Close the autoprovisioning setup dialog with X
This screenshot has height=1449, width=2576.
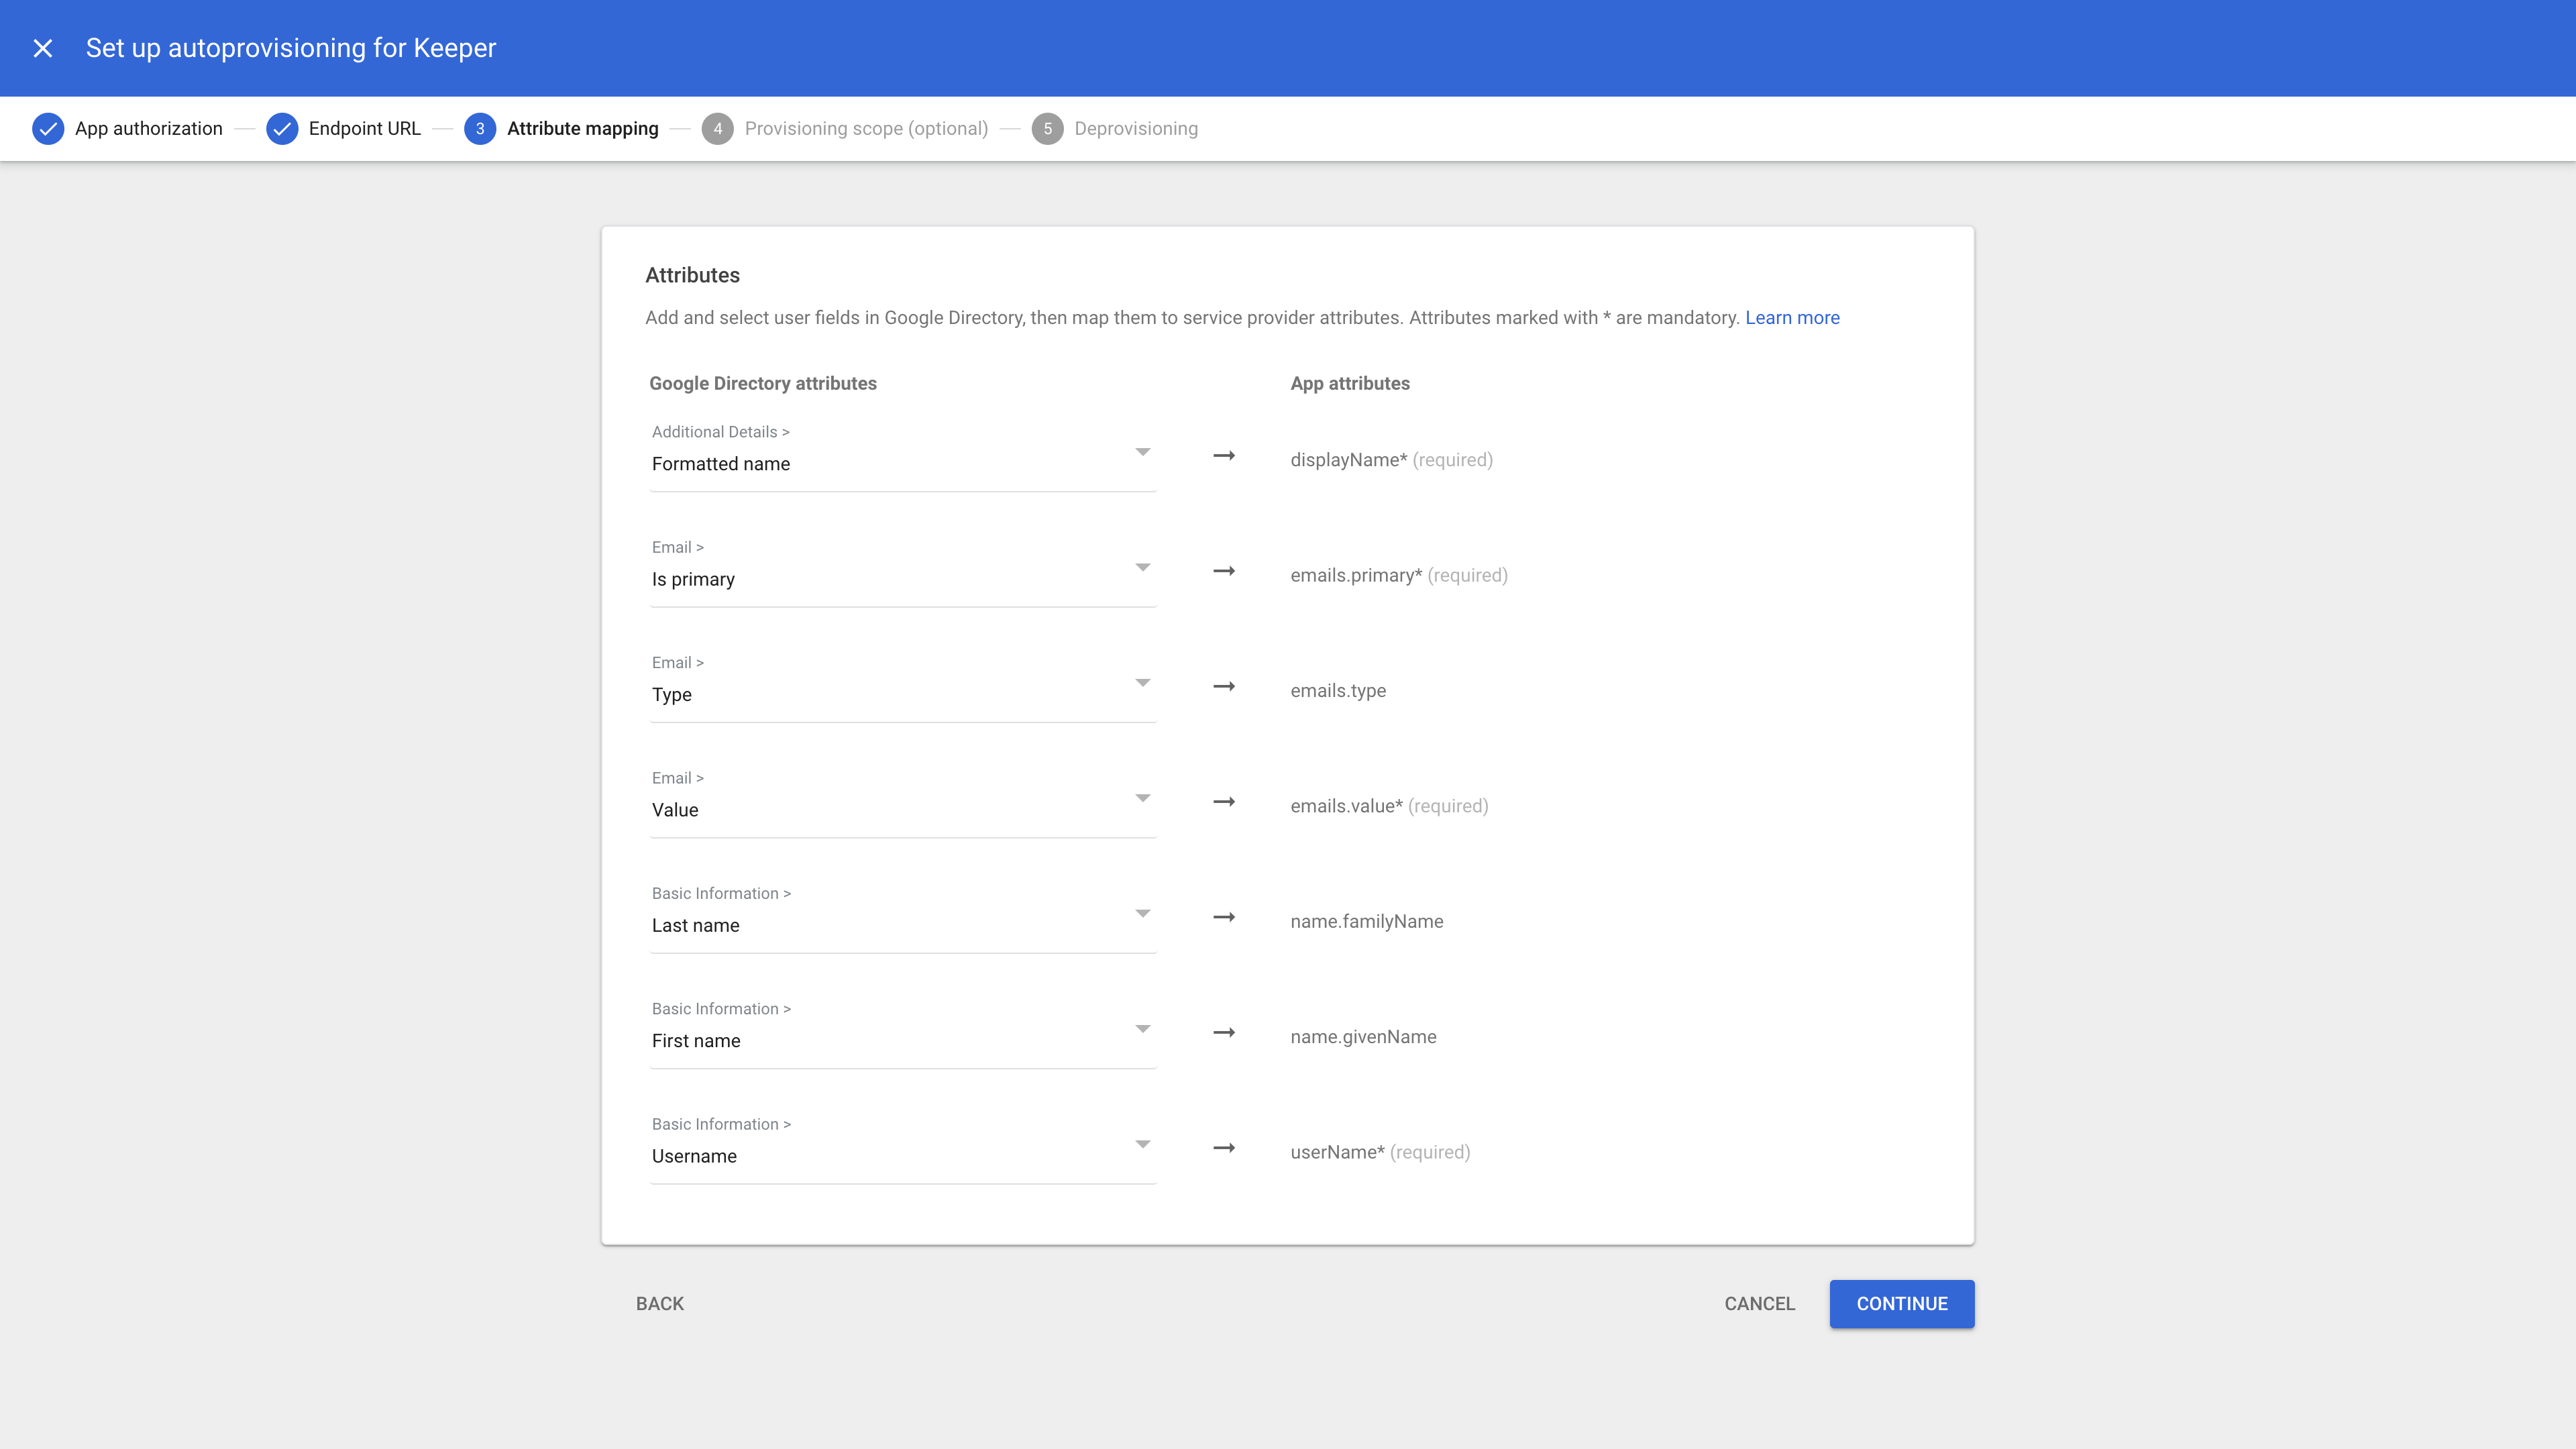pos(42,48)
